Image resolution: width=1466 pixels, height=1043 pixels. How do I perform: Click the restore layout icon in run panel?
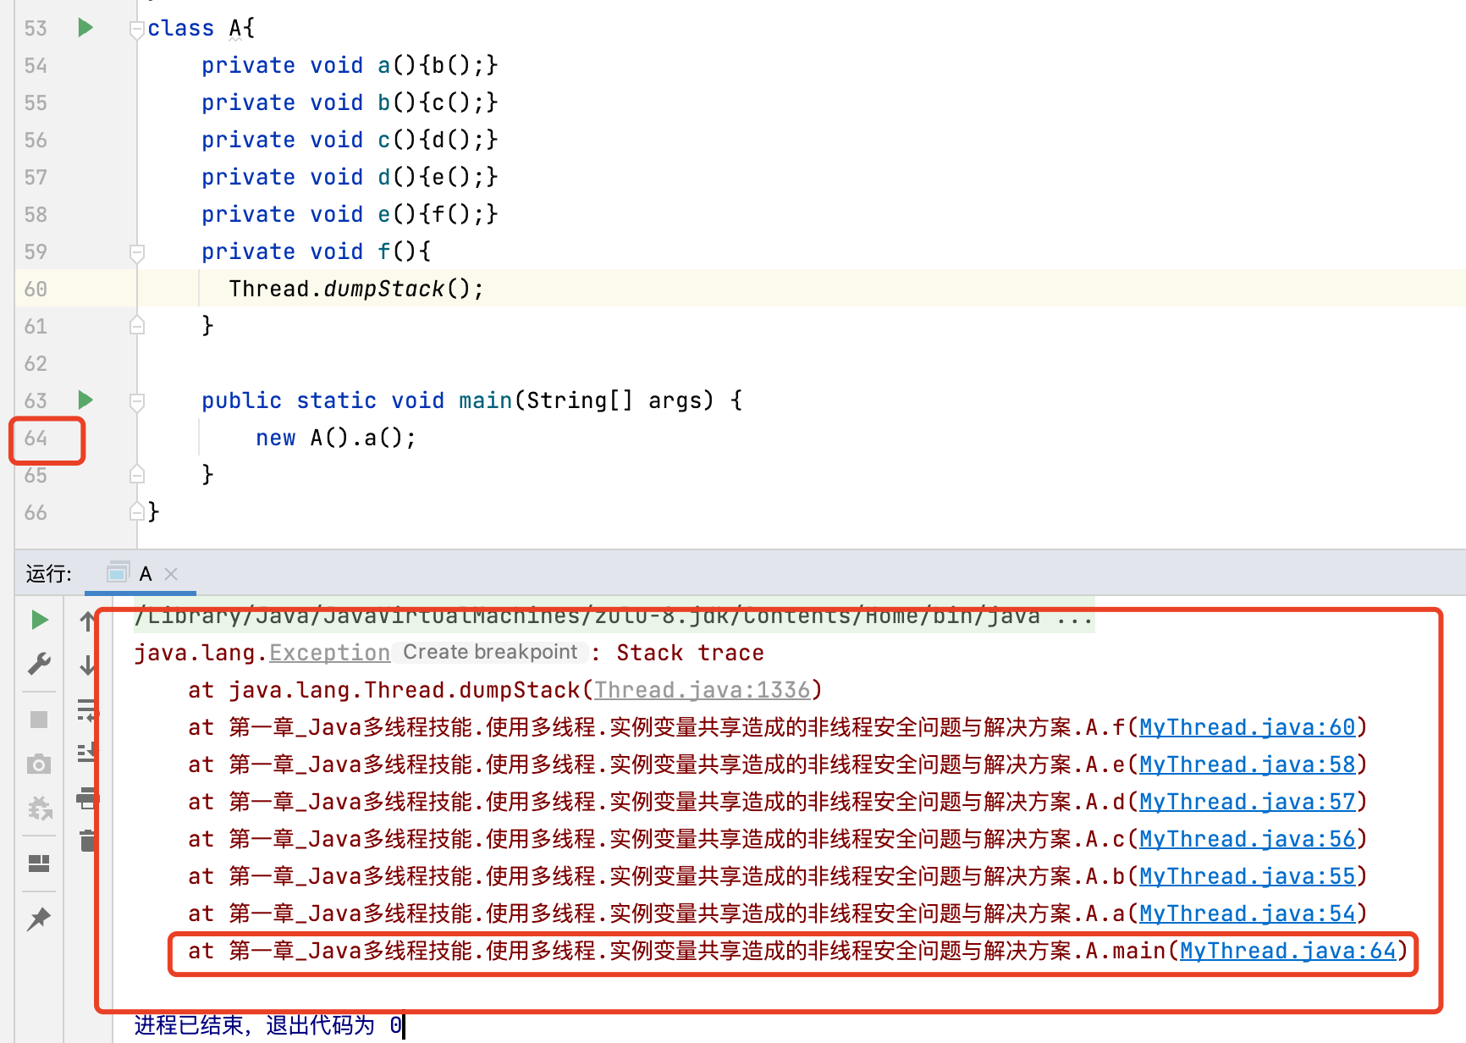click(39, 864)
